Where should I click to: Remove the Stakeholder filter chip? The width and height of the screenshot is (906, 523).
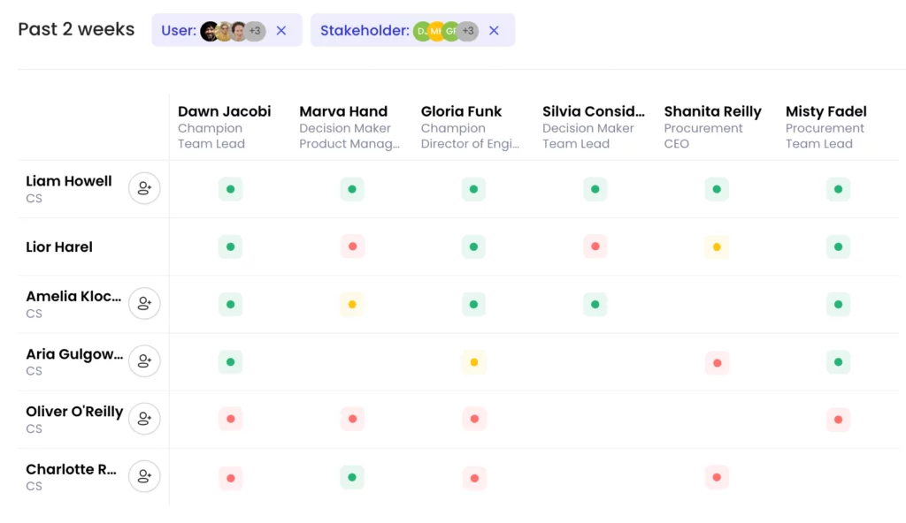coord(494,31)
